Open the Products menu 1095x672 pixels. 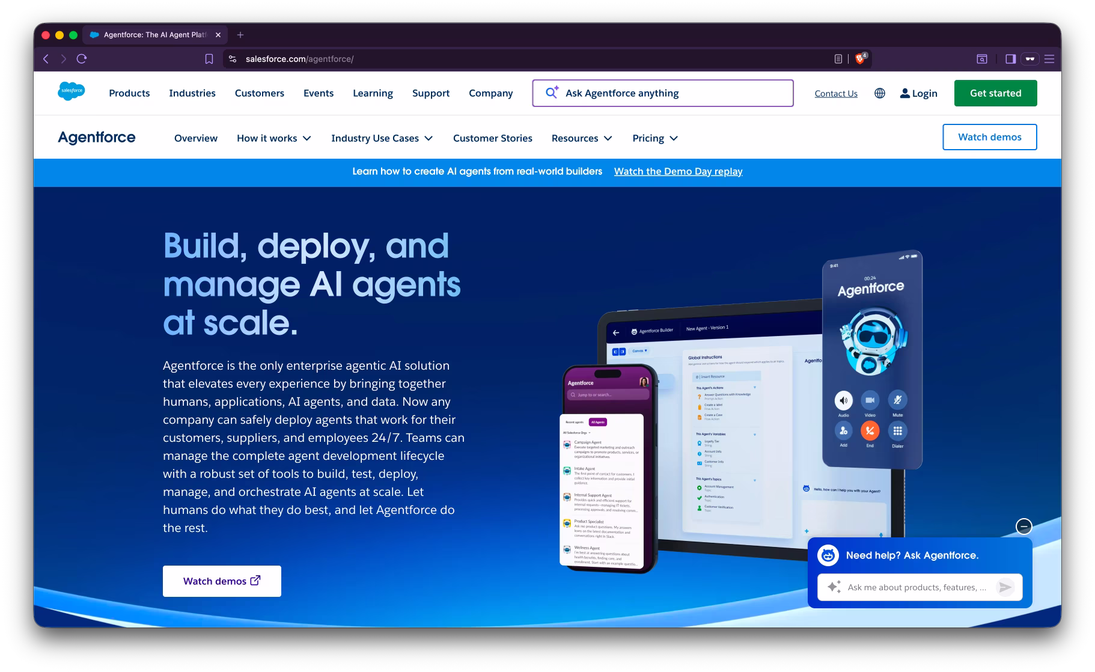click(129, 93)
